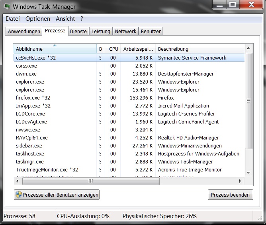Image resolution: width=266 pixels, height=225 pixels.
Task: Sort by the Arbeitsspei... column header
Action: point(138,49)
